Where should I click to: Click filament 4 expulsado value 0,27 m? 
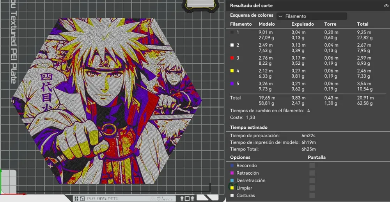coord(298,71)
